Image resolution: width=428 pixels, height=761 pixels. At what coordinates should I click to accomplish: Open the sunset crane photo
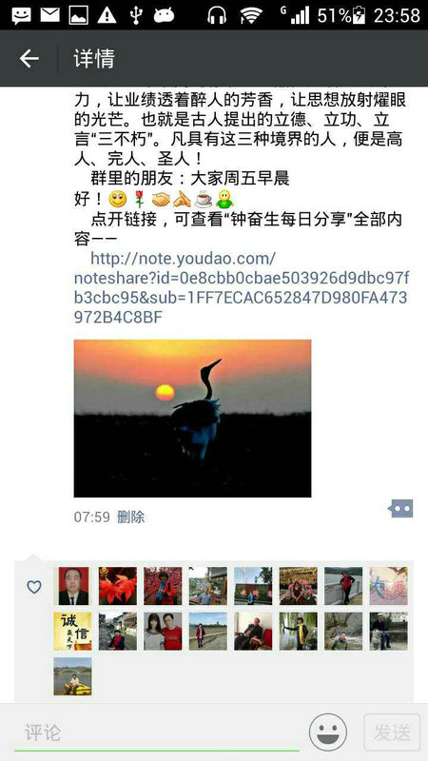point(193,419)
